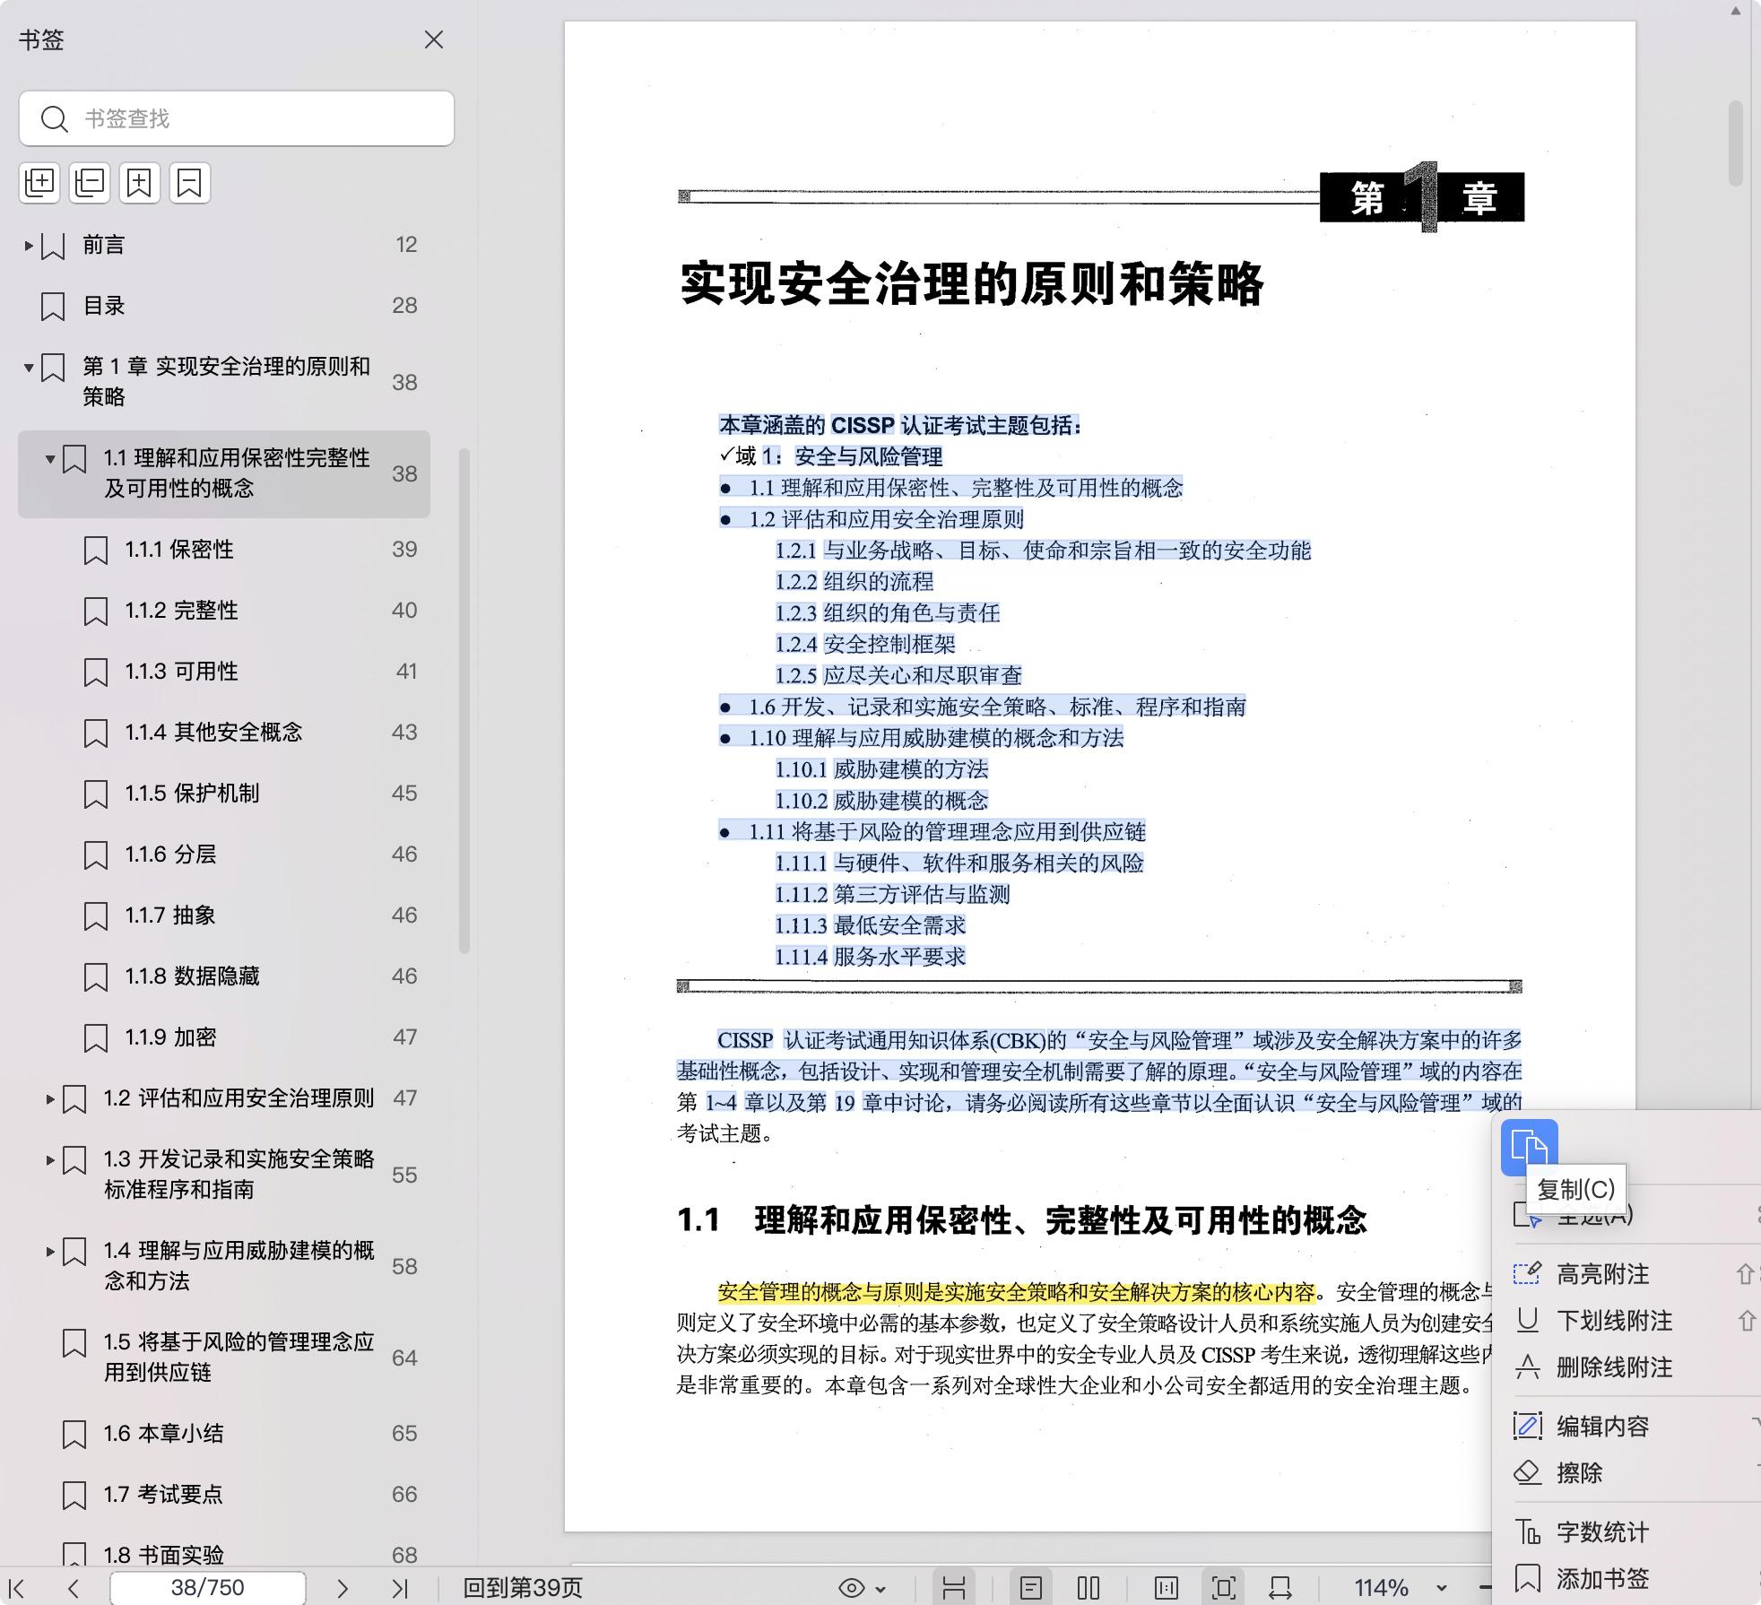Click the line 1.11.3 最低安全需求 in document
1761x1605 pixels.
pyautogui.click(x=871, y=925)
